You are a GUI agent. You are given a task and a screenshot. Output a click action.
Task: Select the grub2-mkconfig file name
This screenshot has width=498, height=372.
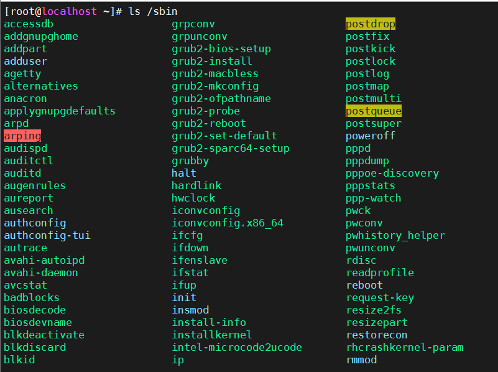pos(215,86)
